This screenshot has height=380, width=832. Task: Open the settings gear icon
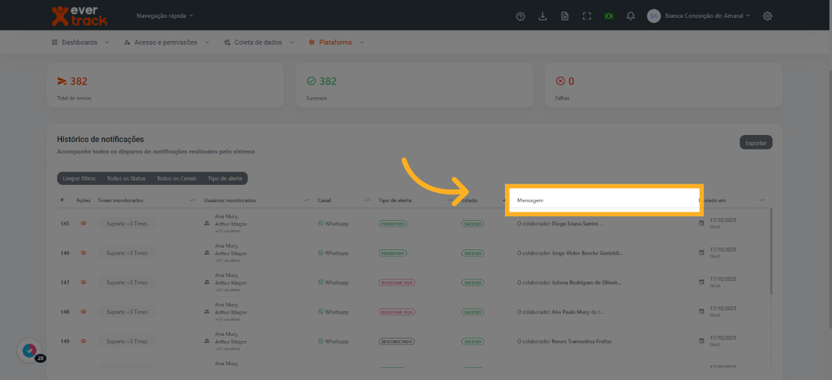click(x=767, y=16)
